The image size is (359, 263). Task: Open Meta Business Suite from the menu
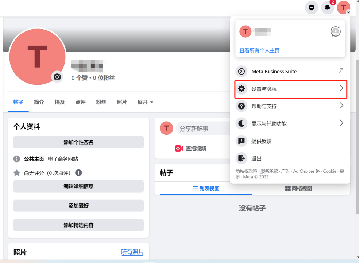274,71
